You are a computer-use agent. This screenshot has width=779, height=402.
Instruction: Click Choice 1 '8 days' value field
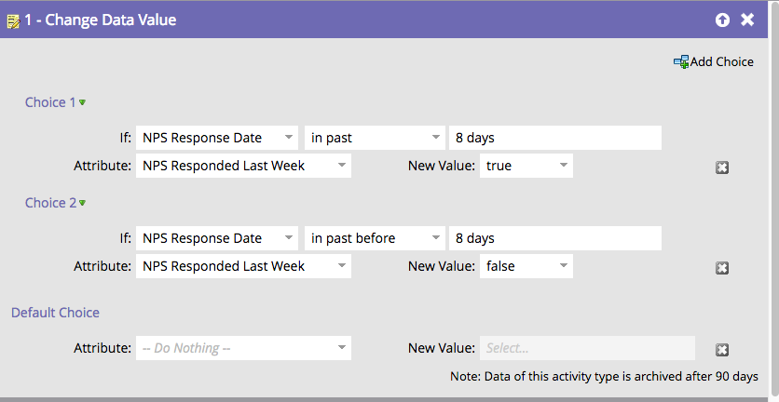pyautogui.click(x=554, y=138)
